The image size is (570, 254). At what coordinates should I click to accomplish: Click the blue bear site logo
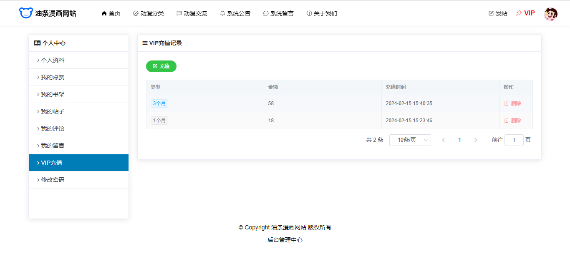pyautogui.click(x=26, y=13)
